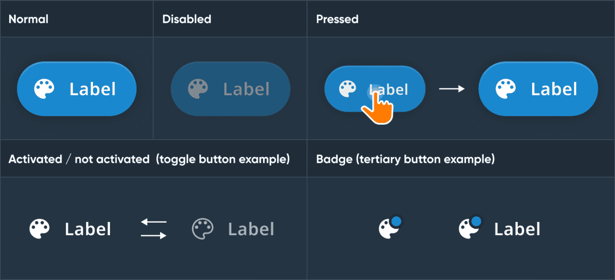Click the activated toggle's solid palette icon
The width and height of the screenshot is (615, 280).
(x=39, y=229)
